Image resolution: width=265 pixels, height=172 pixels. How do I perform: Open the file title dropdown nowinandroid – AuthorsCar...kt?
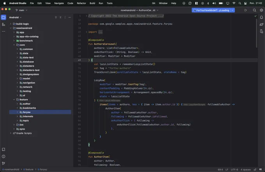coord(140,10)
